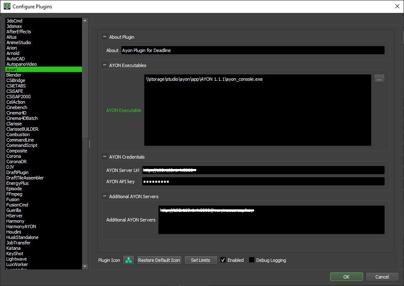
Task: Select the Ayon plugin in list
Action: [x=44, y=70]
